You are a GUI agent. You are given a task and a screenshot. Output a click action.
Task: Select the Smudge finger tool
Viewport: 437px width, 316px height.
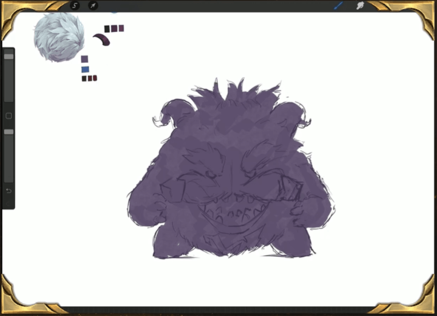coord(360,5)
